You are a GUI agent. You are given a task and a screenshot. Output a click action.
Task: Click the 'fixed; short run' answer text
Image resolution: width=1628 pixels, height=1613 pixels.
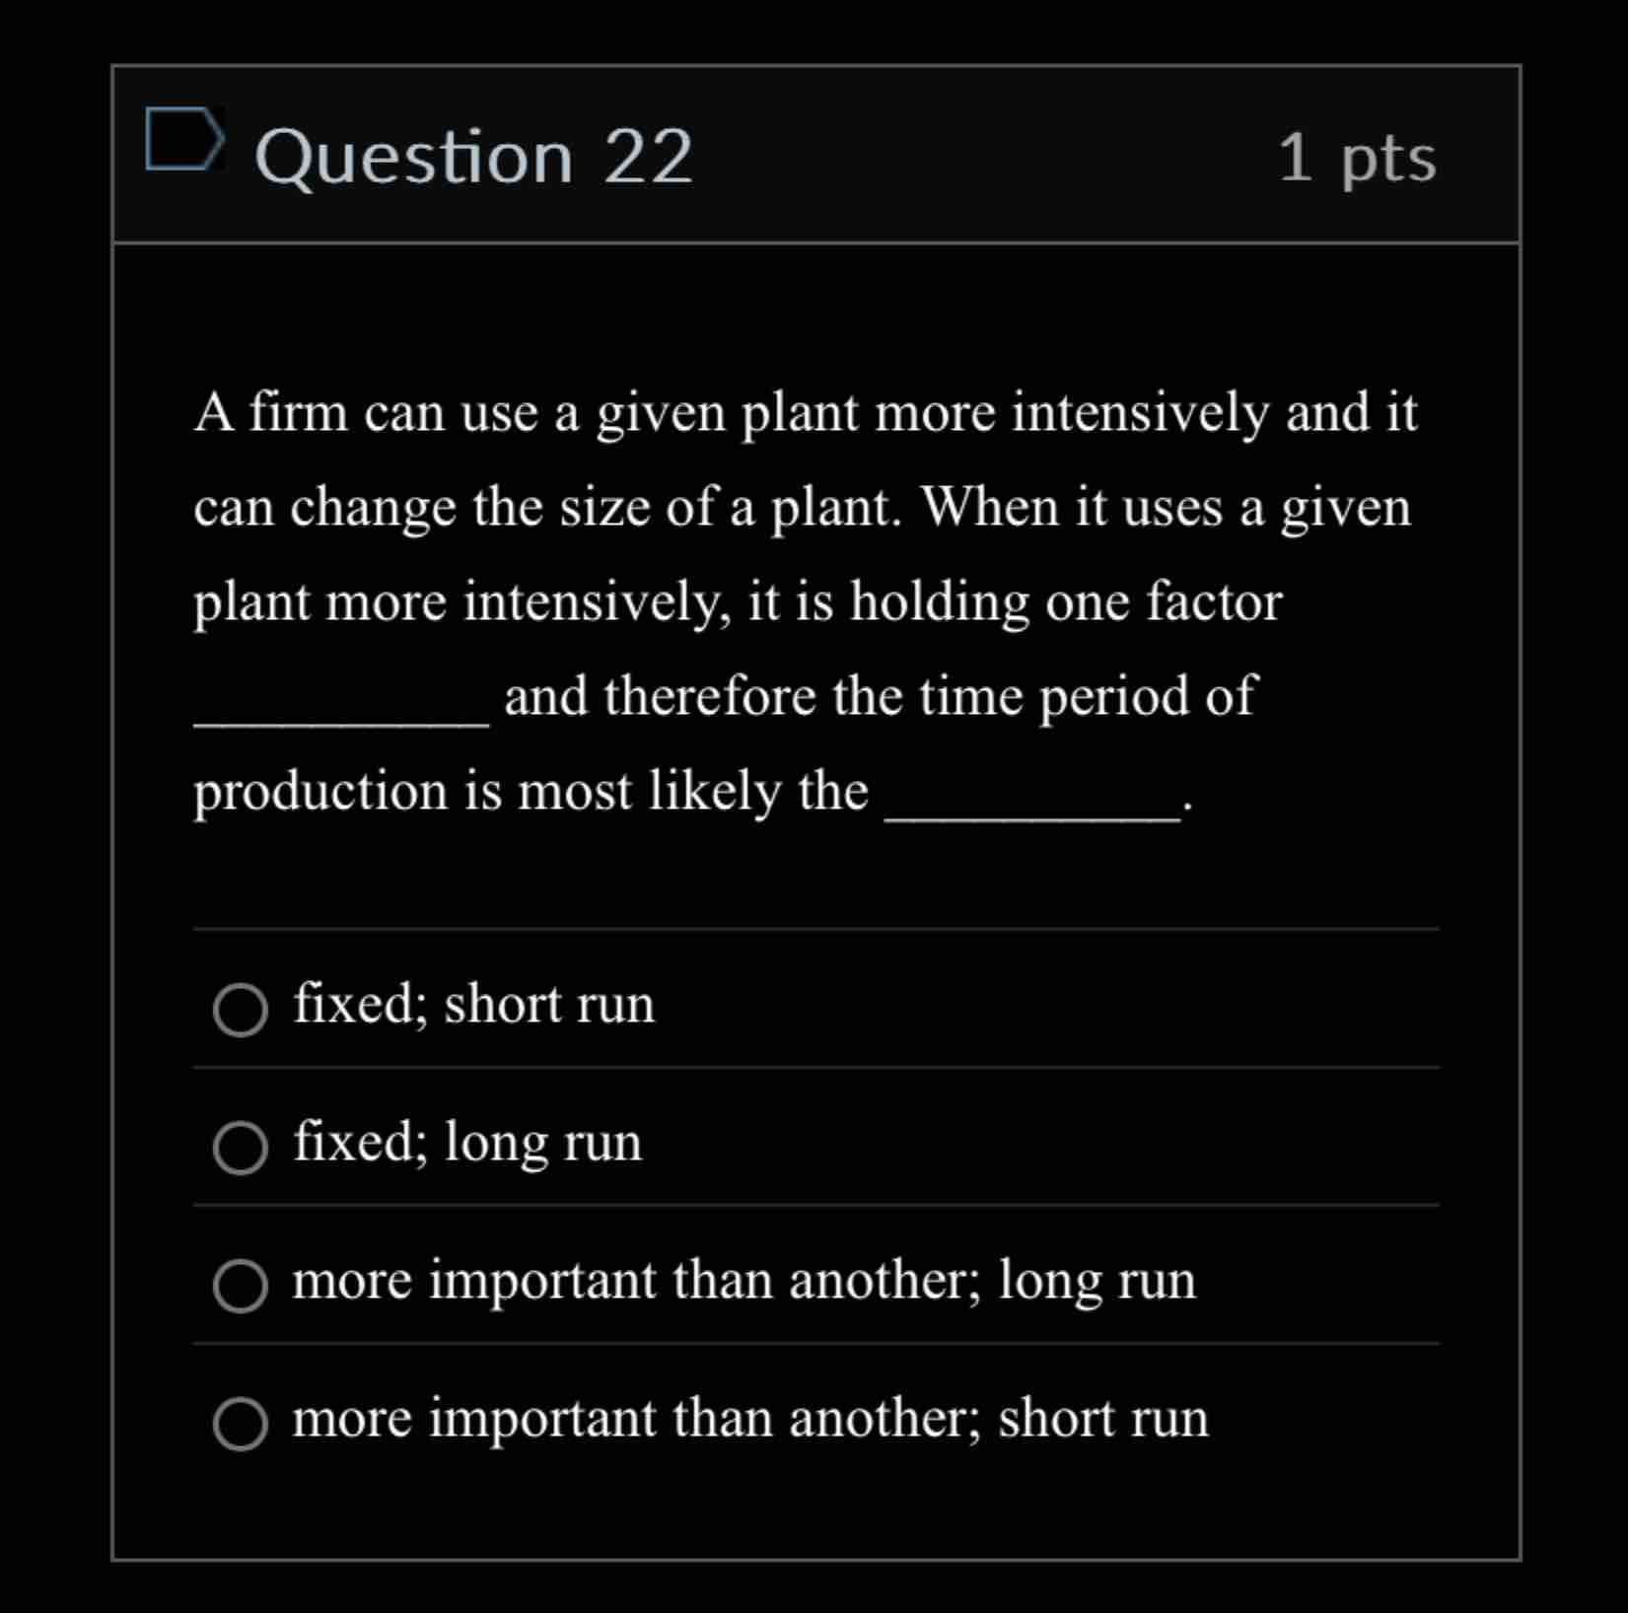(474, 1005)
